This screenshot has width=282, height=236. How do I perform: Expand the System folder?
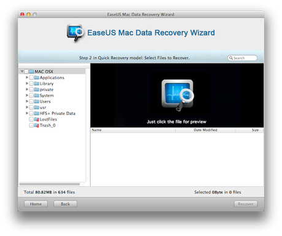coord(27,95)
